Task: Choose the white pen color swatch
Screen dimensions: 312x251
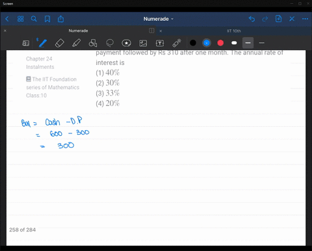Action: click(234, 43)
